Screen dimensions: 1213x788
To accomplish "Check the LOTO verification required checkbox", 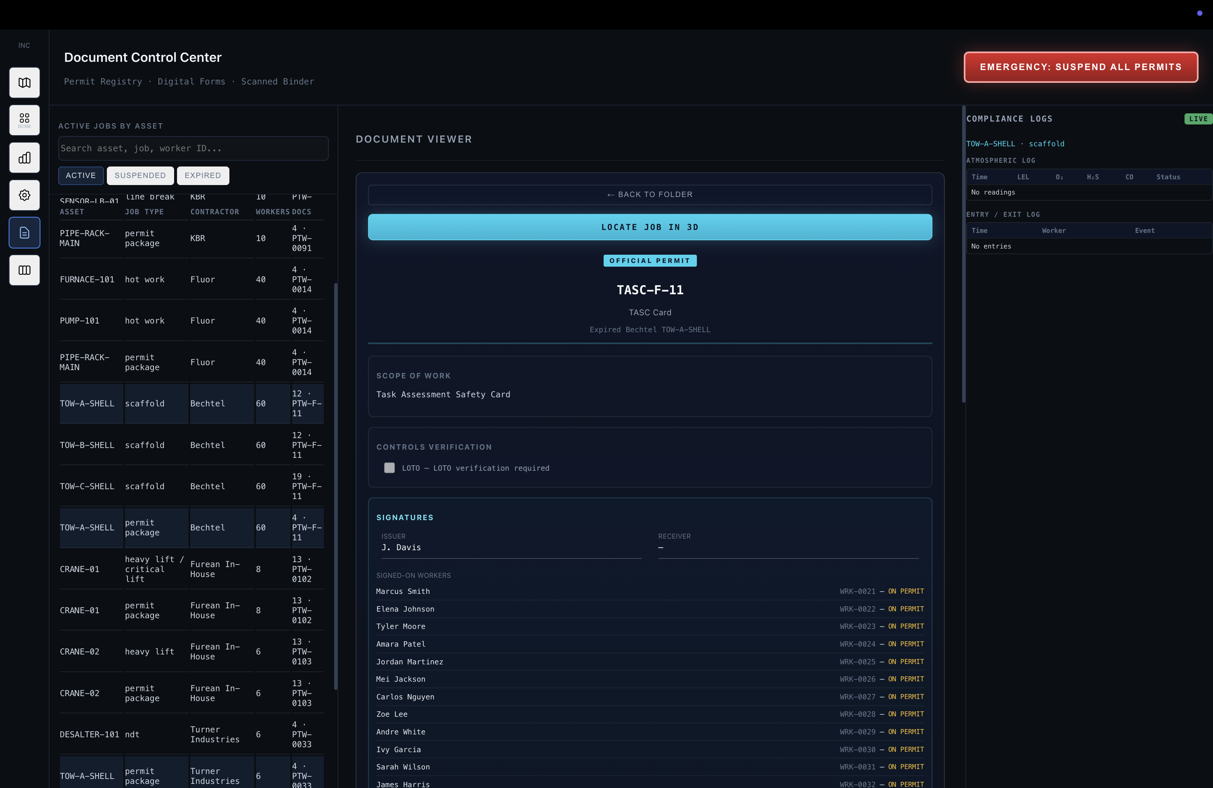I will point(389,468).
